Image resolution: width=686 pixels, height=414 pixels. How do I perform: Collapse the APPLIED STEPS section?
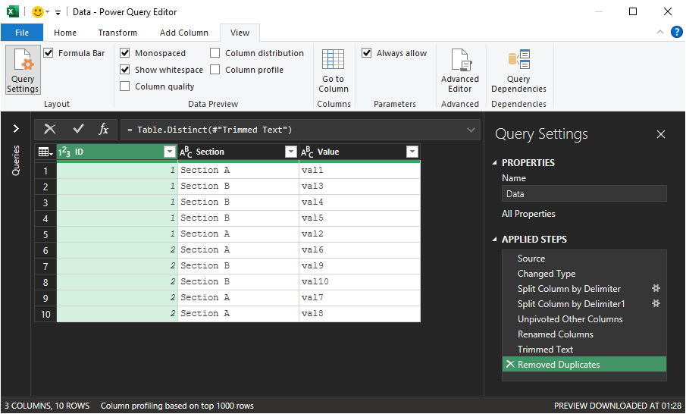click(494, 240)
